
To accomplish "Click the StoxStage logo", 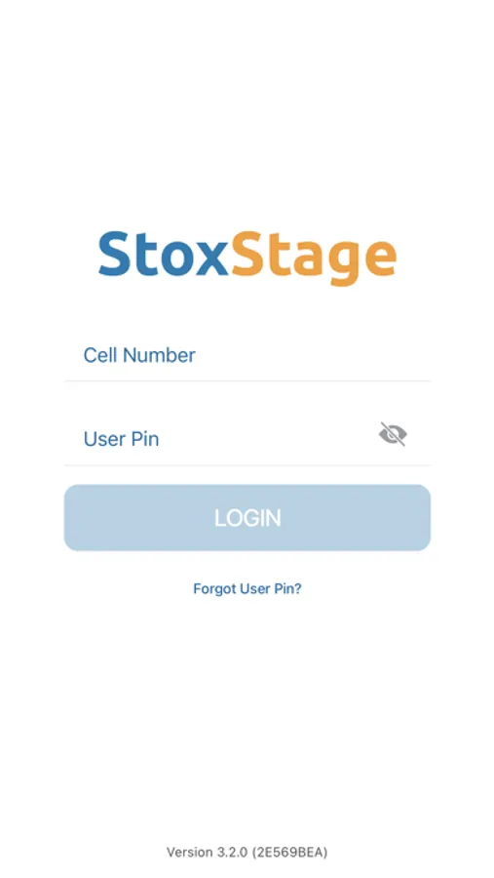I will point(247,256).
